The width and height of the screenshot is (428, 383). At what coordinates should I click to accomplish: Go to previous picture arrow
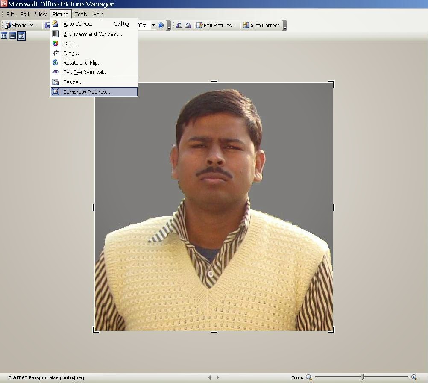coord(209,377)
